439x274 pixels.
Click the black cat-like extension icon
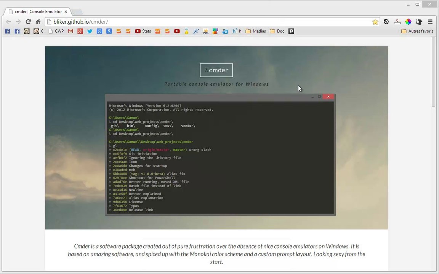pyautogui.click(x=419, y=22)
